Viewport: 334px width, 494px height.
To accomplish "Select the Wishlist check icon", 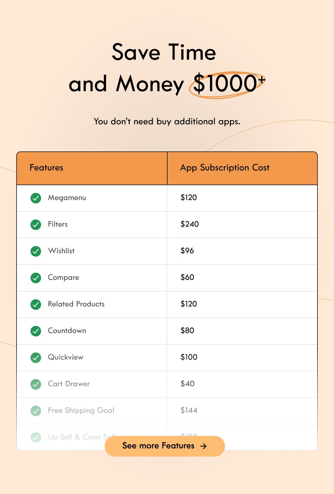I will pyautogui.click(x=36, y=251).
